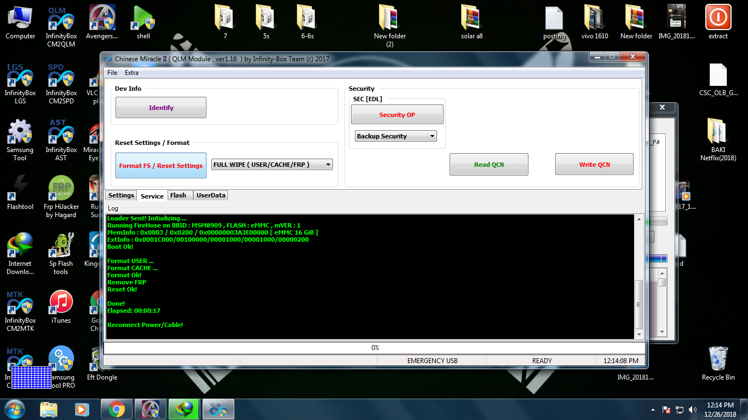
Task: Open Frp HiJacker by Hagard
Action: 61,197
